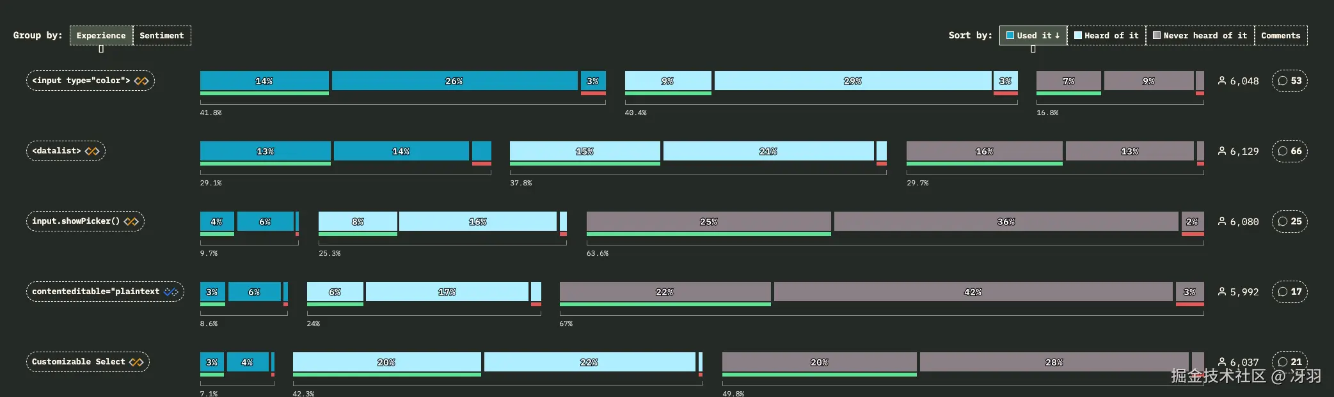Open the 21 comments for Customizable Select

1289,362
